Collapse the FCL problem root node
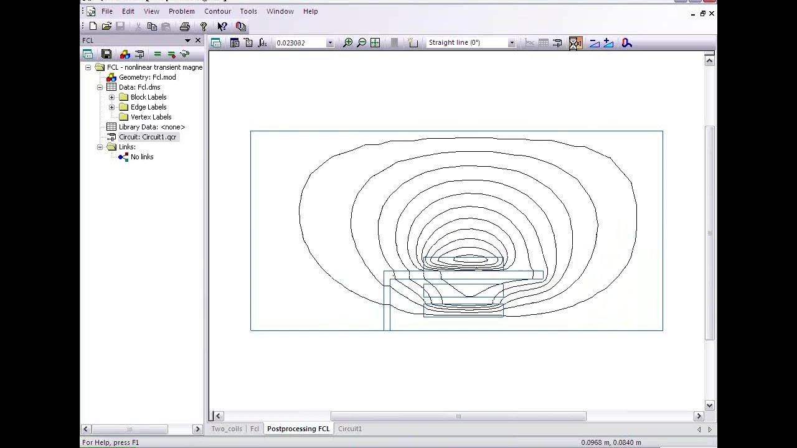Screen dimensions: 797x448 [88, 67]
